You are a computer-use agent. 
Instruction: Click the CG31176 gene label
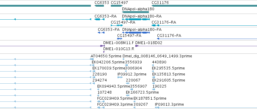[x=160, y=3]
